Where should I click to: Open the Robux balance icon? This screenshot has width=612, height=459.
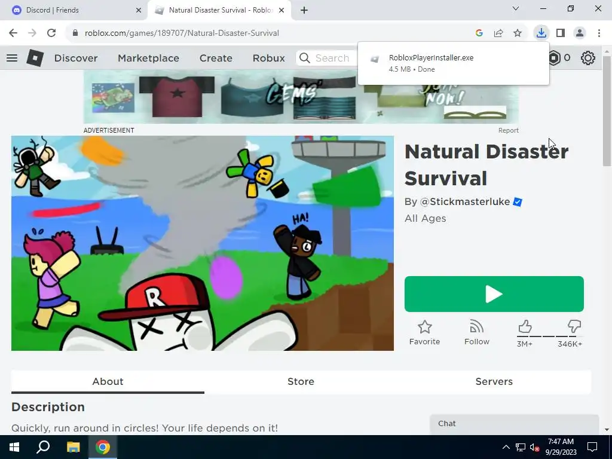[554, 58]
